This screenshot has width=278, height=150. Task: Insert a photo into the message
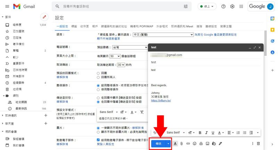pos(207,143)
